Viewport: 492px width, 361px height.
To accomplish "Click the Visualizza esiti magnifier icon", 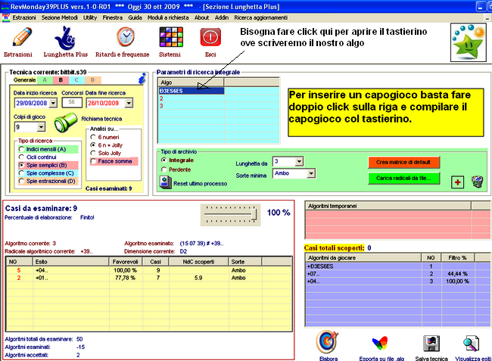I will click(472, 343).
